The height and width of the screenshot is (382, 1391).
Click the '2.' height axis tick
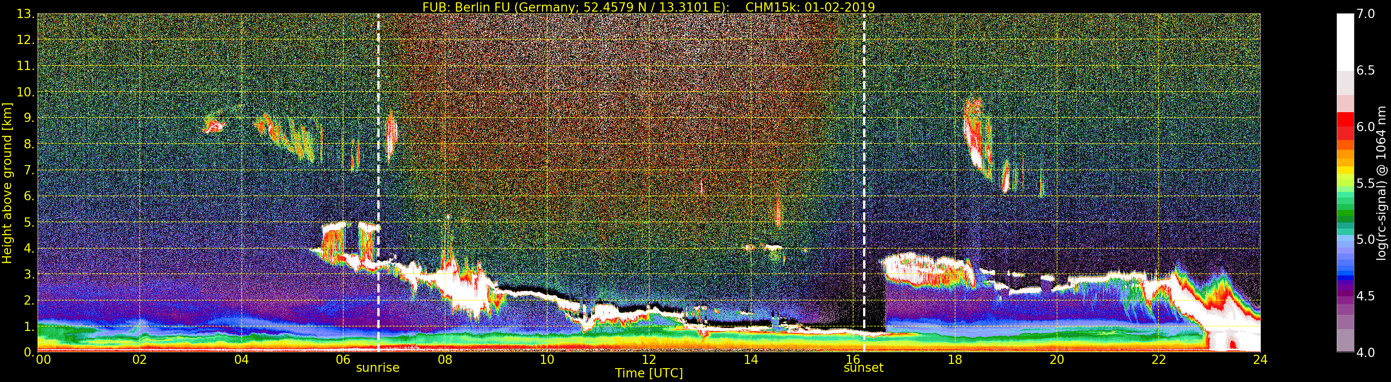[x=29, y=300]
